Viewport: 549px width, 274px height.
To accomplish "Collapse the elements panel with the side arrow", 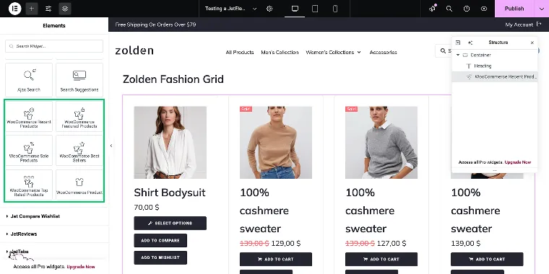I will [111, 146].
